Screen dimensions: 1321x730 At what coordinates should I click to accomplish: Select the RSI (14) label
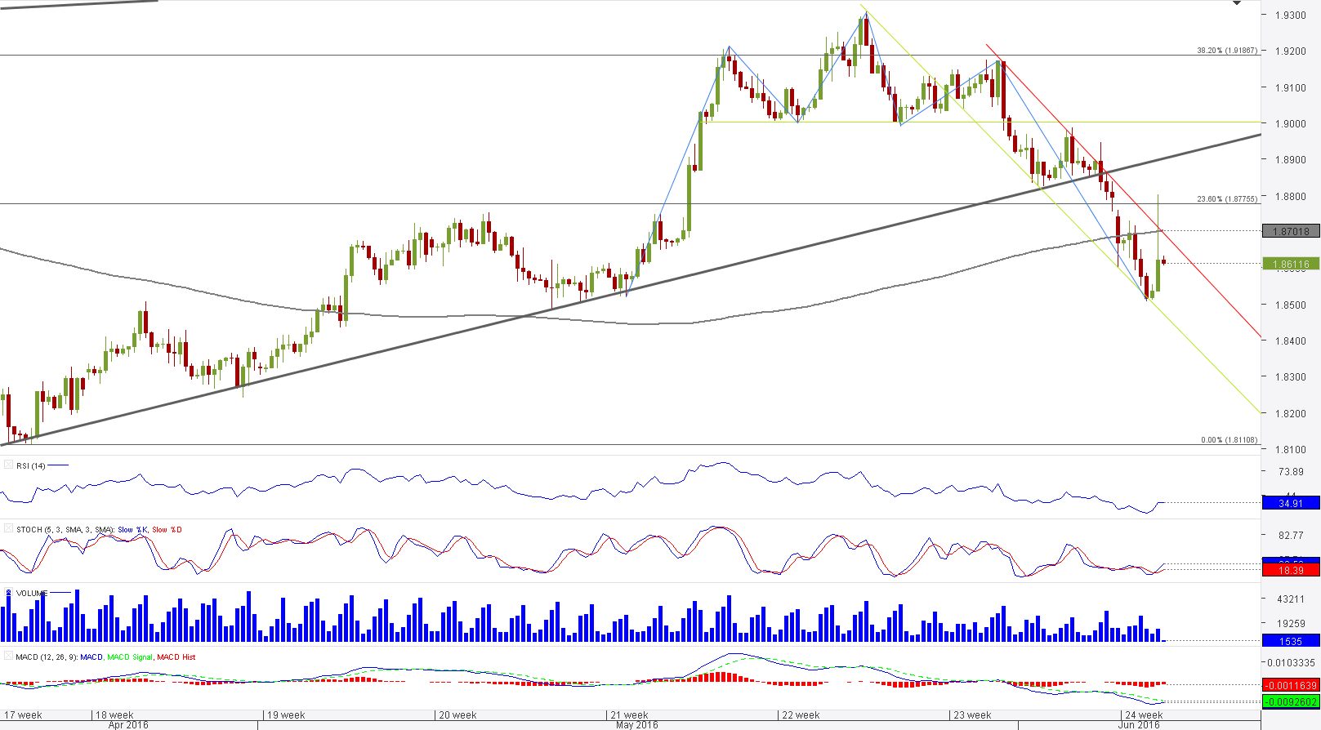[31, 465]
